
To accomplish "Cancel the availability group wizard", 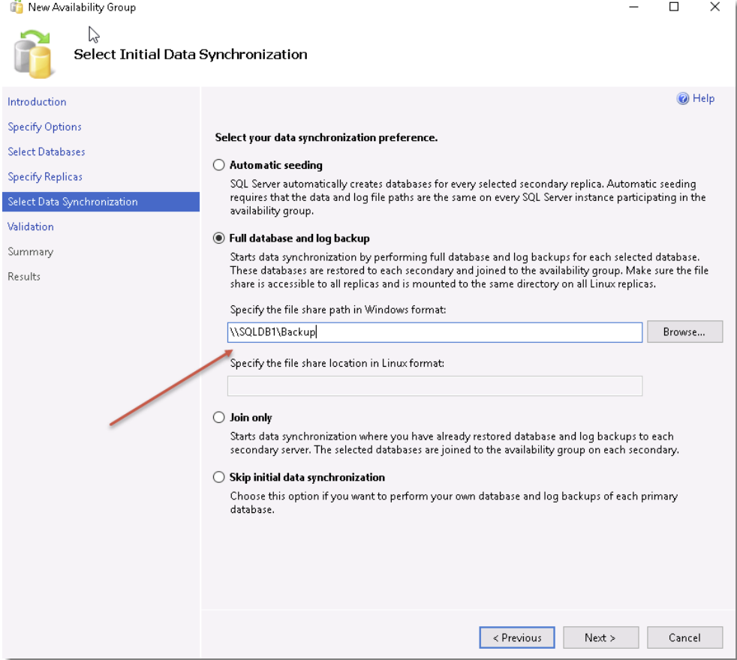I will (x=684, y=637).
